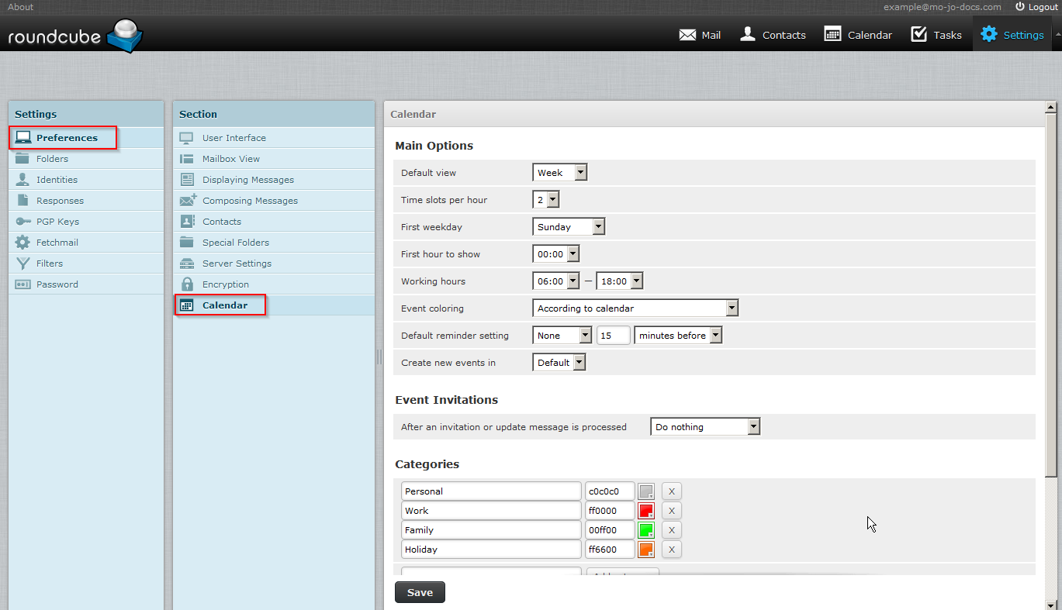Click the Tasks checkmark icon

(919, 34)
